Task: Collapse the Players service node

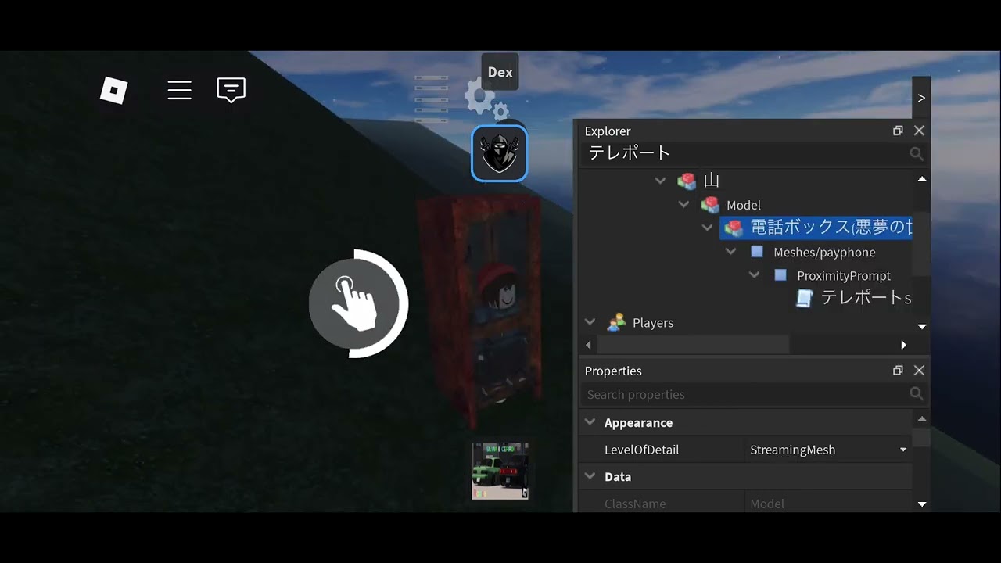Action: [590, 322]
